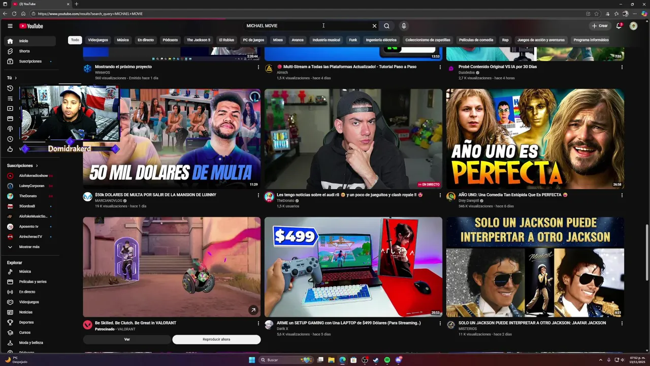Open the 50 MIL DOLARES DE MULTA thumbnail

point(172,139)
